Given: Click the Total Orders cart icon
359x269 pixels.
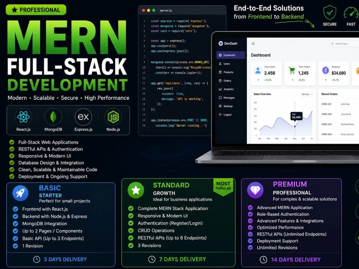Looking at the screenshot, I should (292, 70).
